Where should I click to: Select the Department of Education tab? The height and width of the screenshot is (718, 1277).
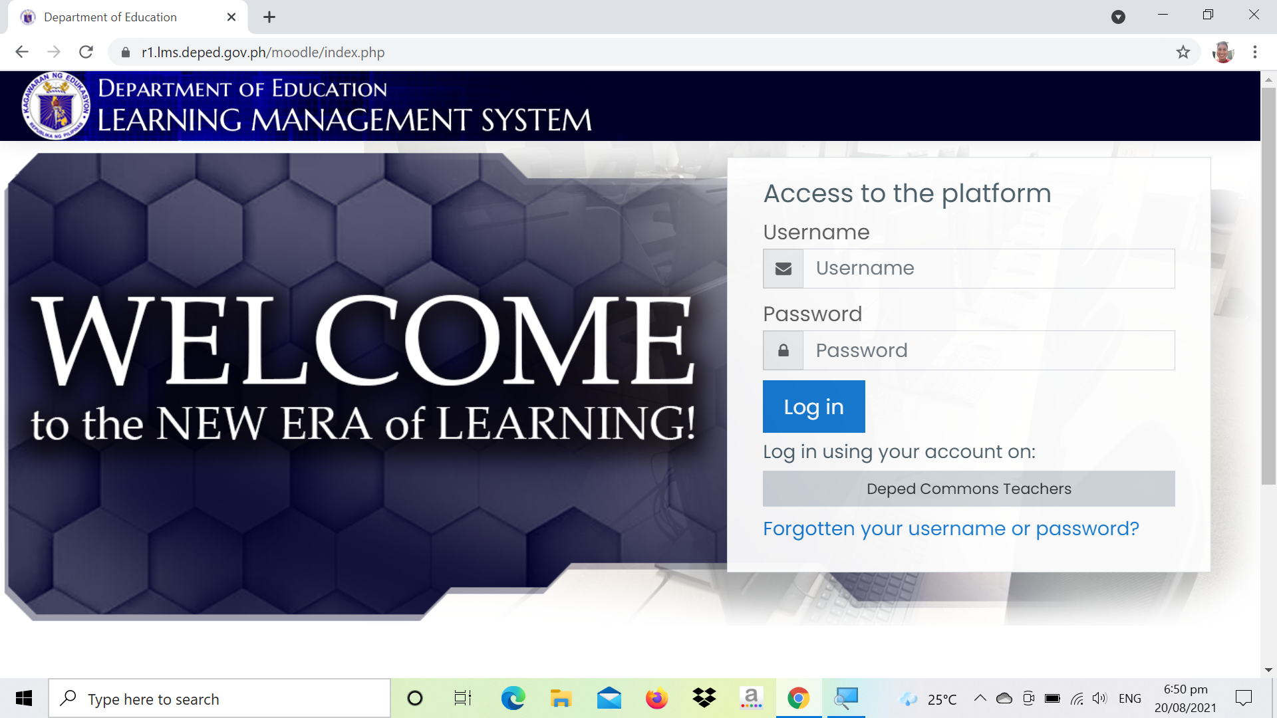pyautogui.click(x=110, y=17)
